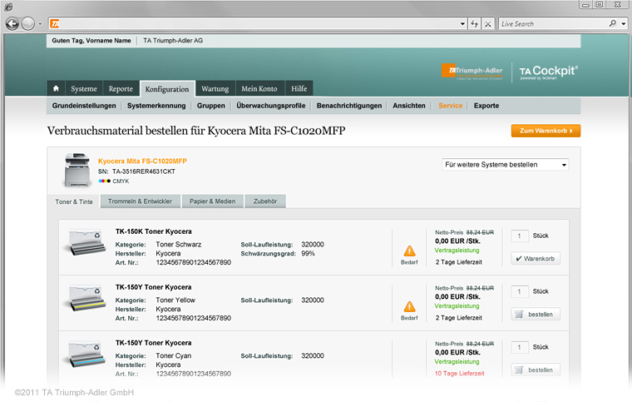Click the Guten Tag, Vorname Name greeting
This screenshot has width=632, height=402.
pos(91,40)
